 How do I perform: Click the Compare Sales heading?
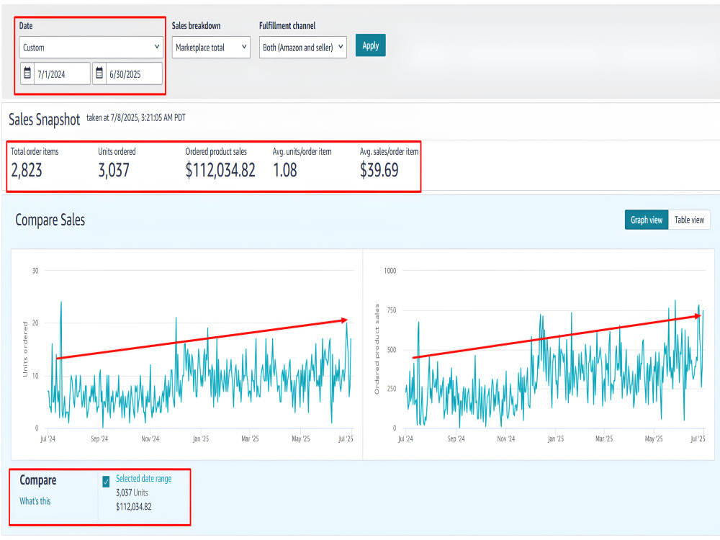[50, 220]
